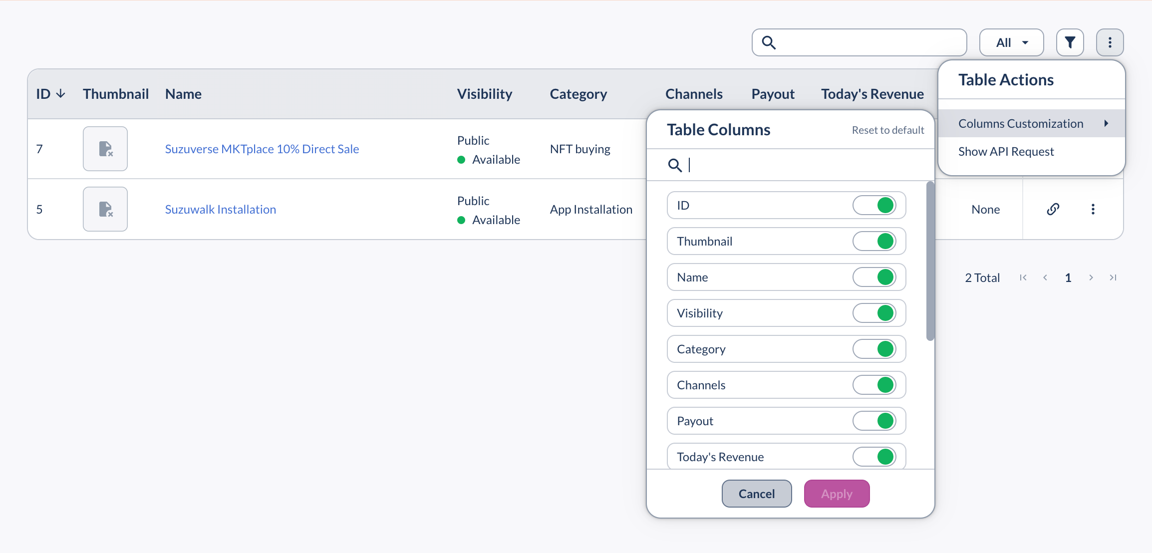
Task: Turn off the Channels column toggle
Action: click(874, 385)
